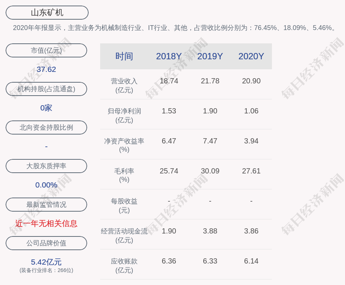Screen dimensions: 345x285
Task: Click the 2018Y column header
Action: coord(169,56)
